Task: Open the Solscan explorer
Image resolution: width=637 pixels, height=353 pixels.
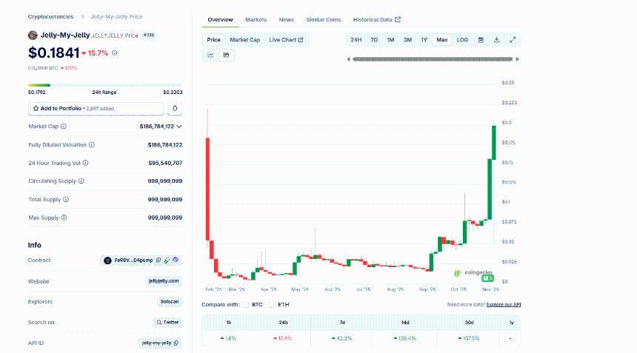Action: pos(170,301)
